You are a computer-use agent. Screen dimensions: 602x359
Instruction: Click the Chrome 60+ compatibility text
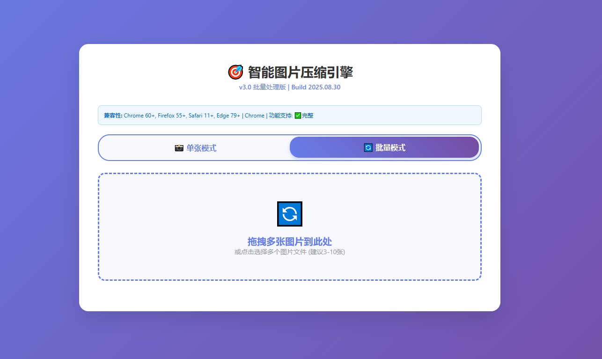139,116
